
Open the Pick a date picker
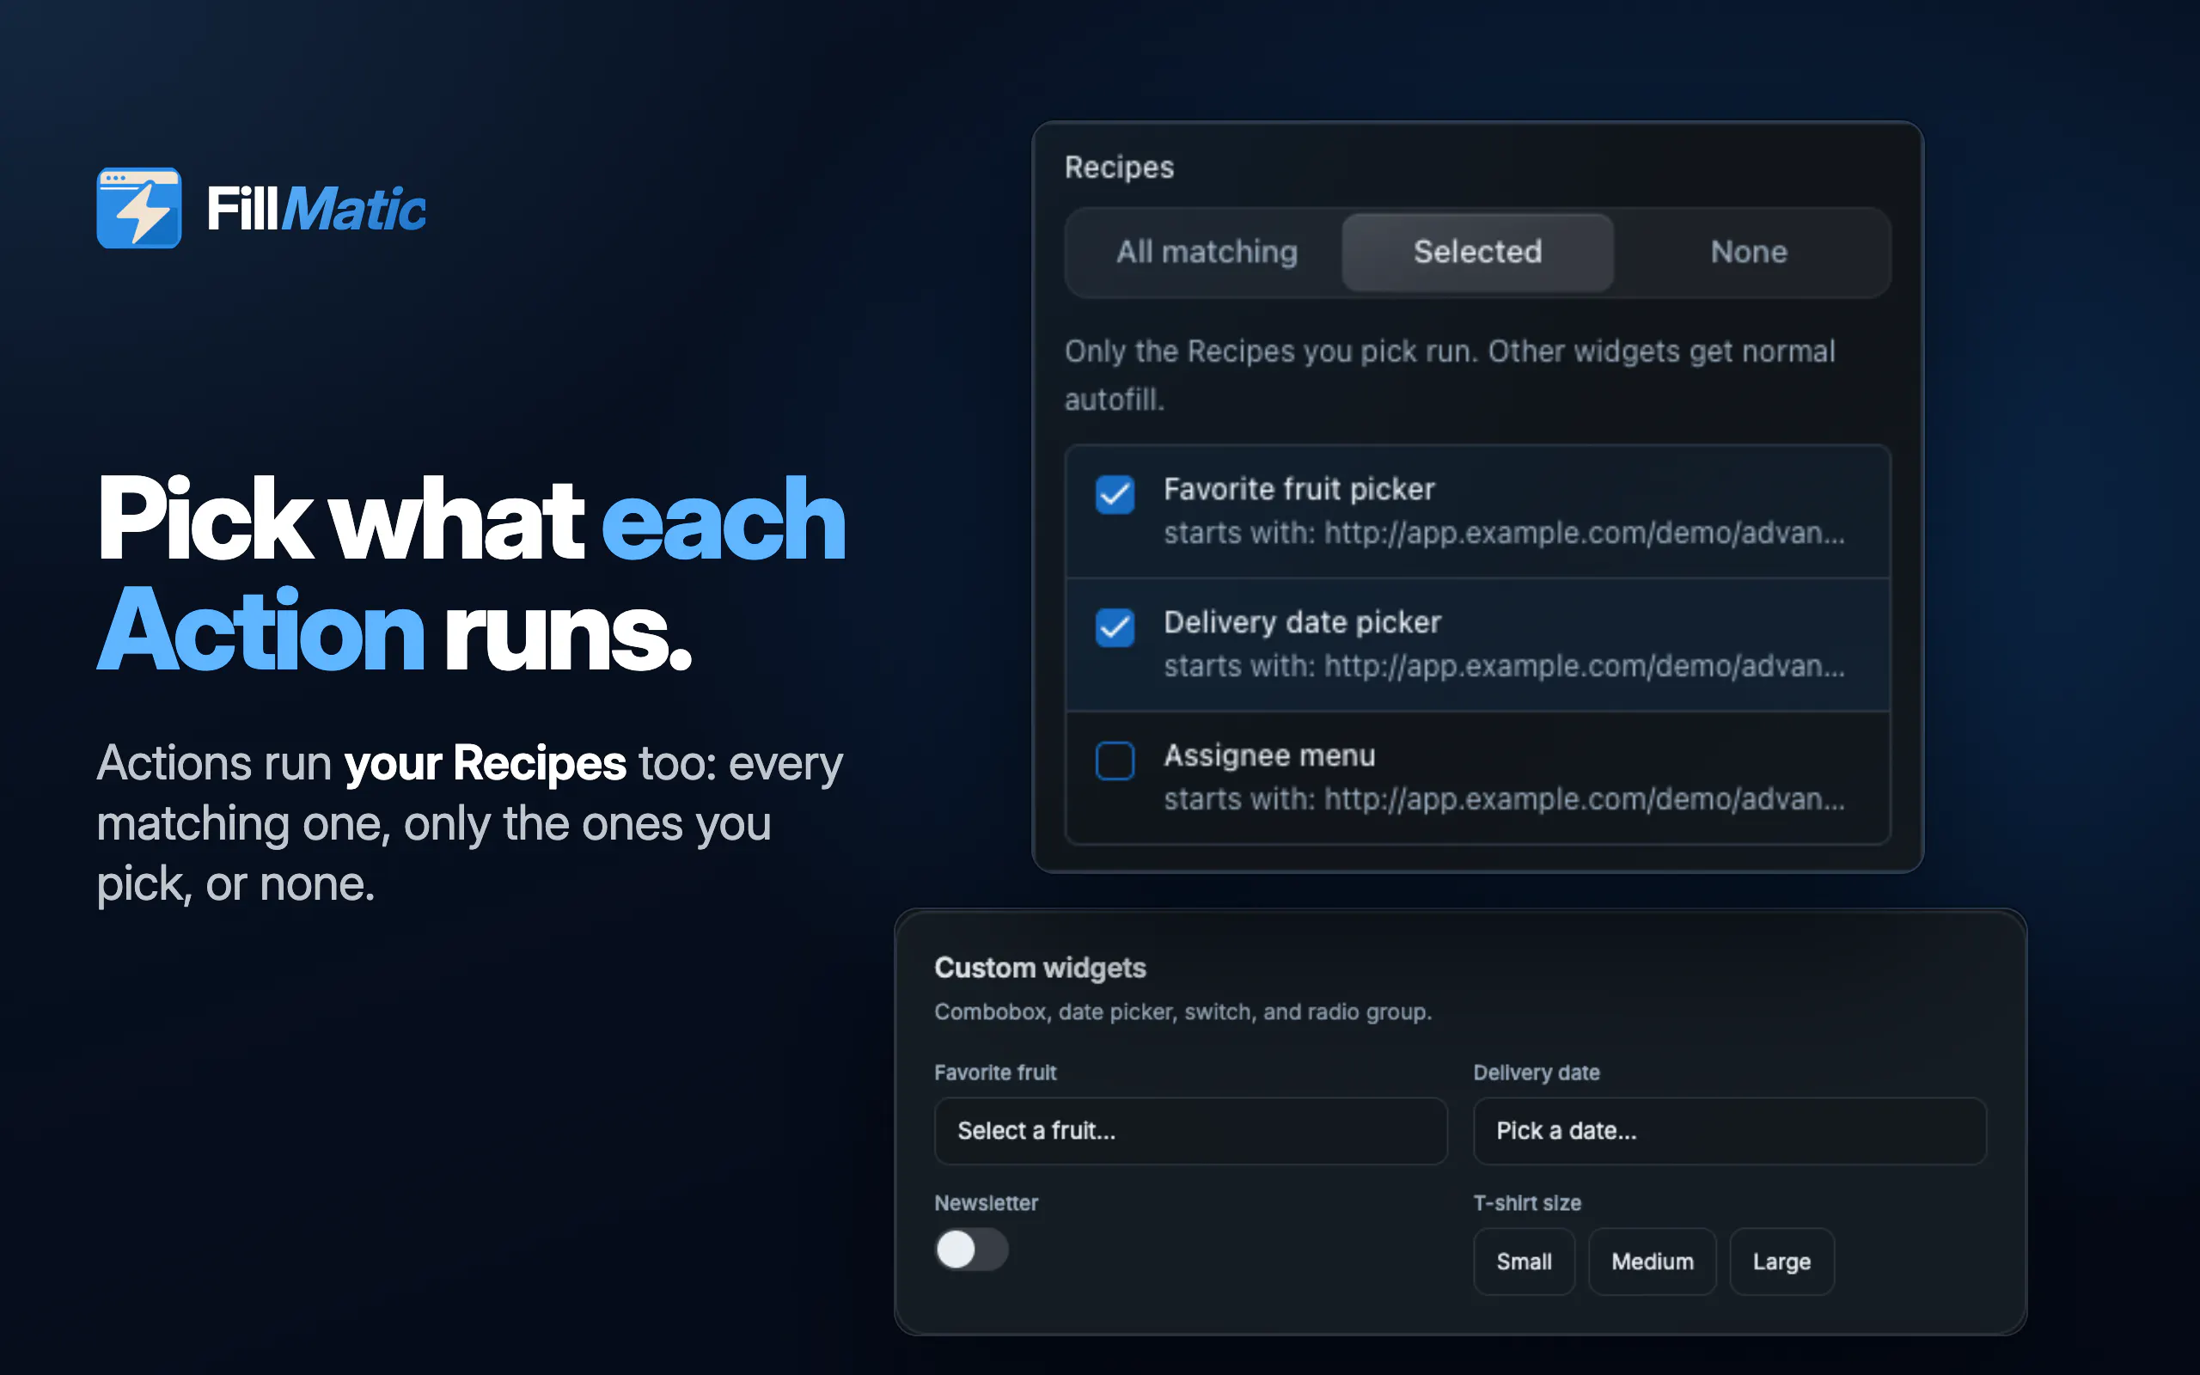[x=1729, y=1130]
